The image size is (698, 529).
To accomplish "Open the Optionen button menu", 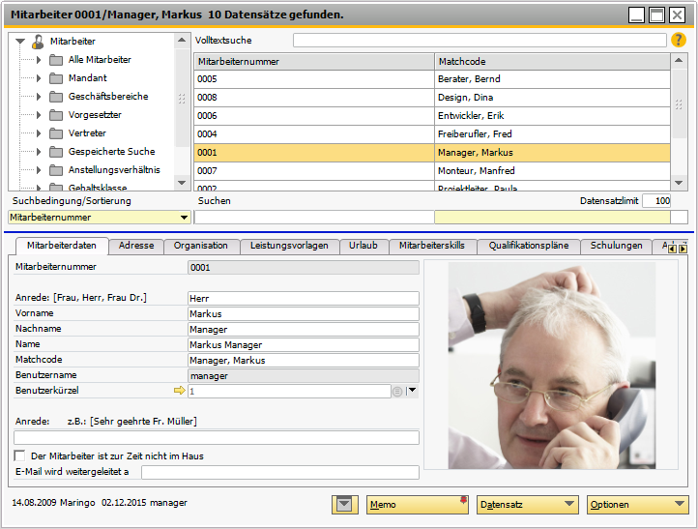I will click(x=637, y=504).
